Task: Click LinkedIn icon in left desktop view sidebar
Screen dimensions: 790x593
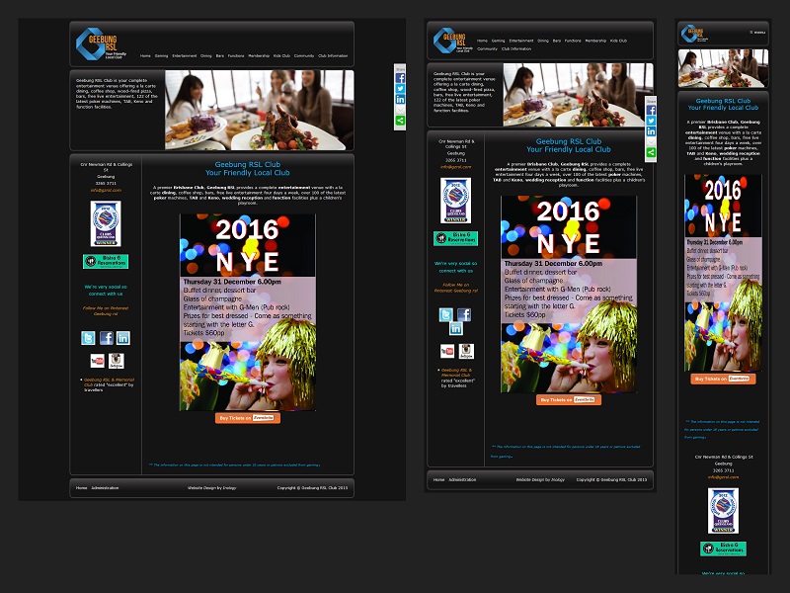Action: click(122, 338)
